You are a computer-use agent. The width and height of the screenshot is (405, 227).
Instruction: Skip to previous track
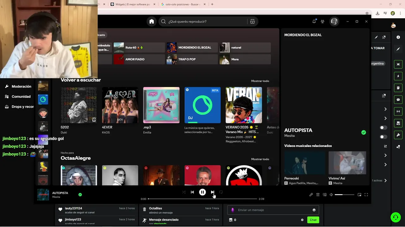(x=192, y=192)
